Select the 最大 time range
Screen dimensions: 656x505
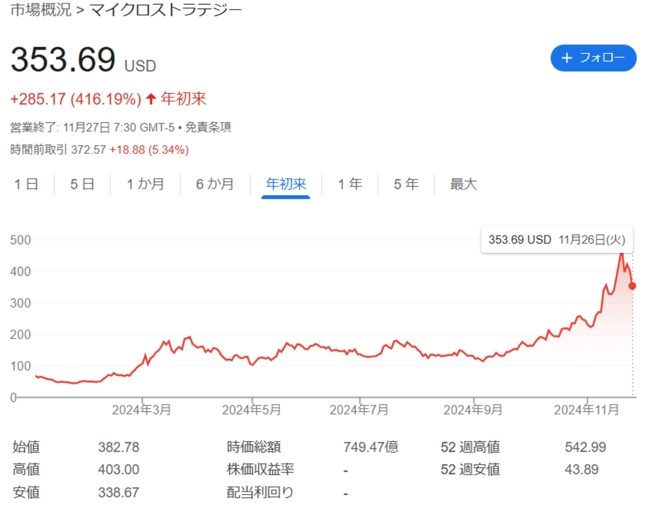pyautogui.click(x=463, y=185)
